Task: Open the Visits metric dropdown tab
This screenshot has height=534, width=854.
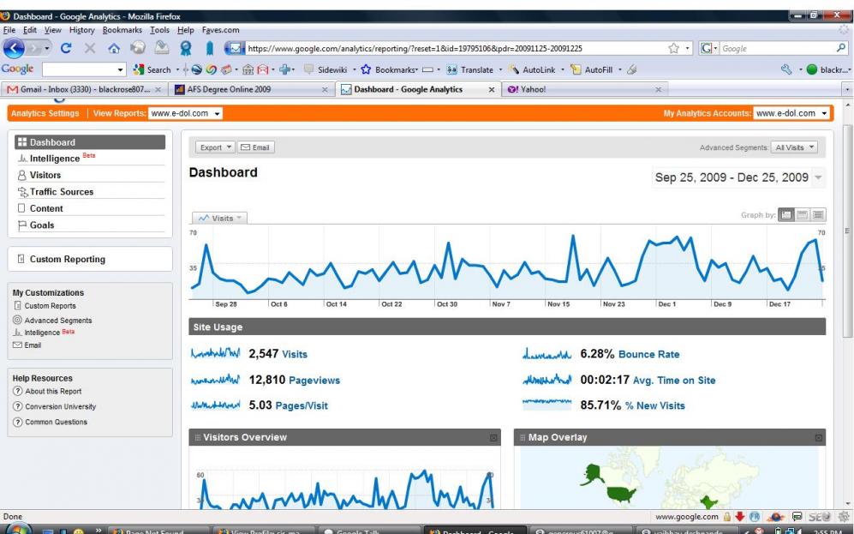Action: pyautogui.click(x=219, y=218)
